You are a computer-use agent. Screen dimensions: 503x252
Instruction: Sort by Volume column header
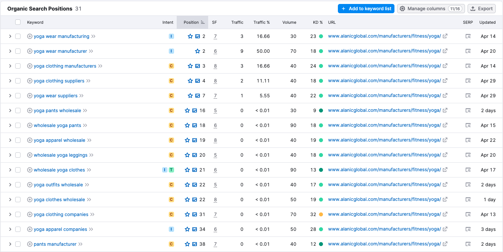point(289,22)
